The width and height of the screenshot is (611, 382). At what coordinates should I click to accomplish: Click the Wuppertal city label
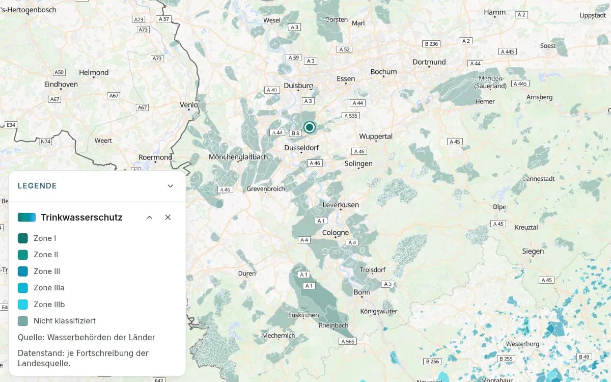(x=376, y=137)
